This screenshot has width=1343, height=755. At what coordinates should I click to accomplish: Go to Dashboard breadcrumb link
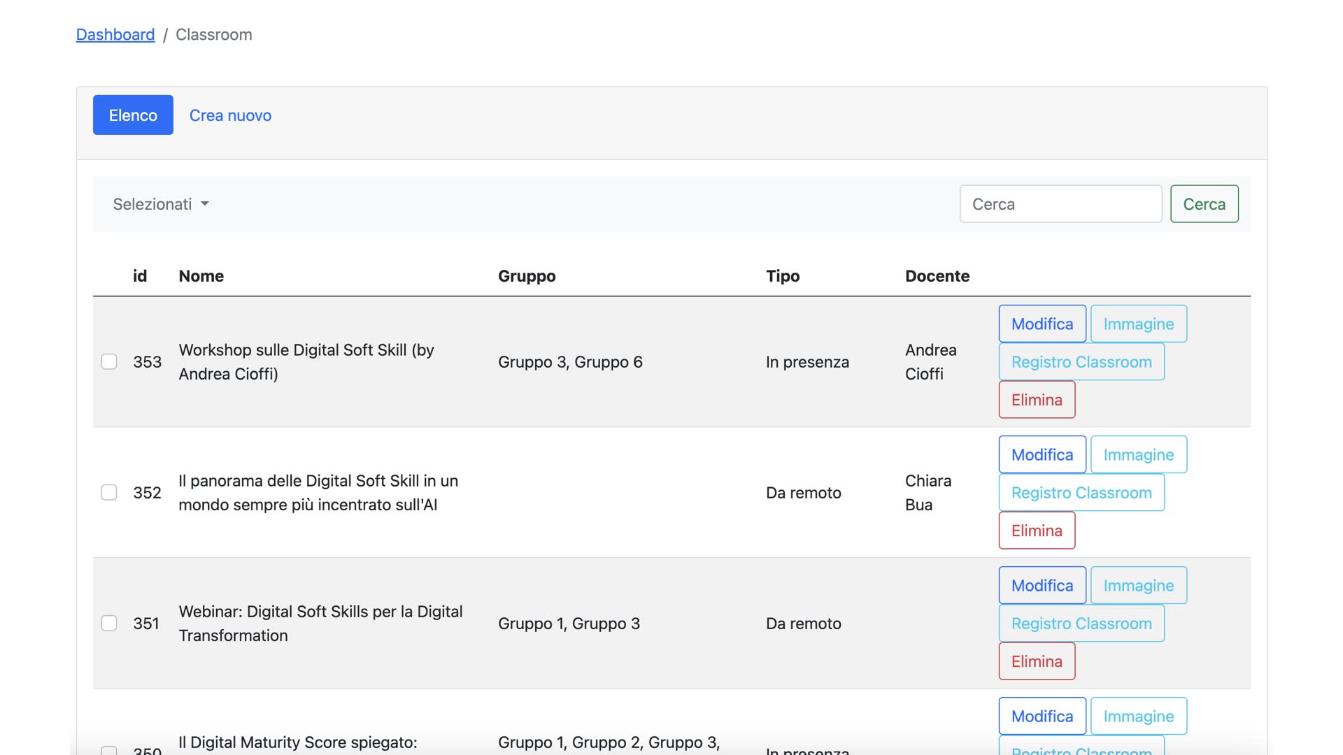[x=115, y=34]
